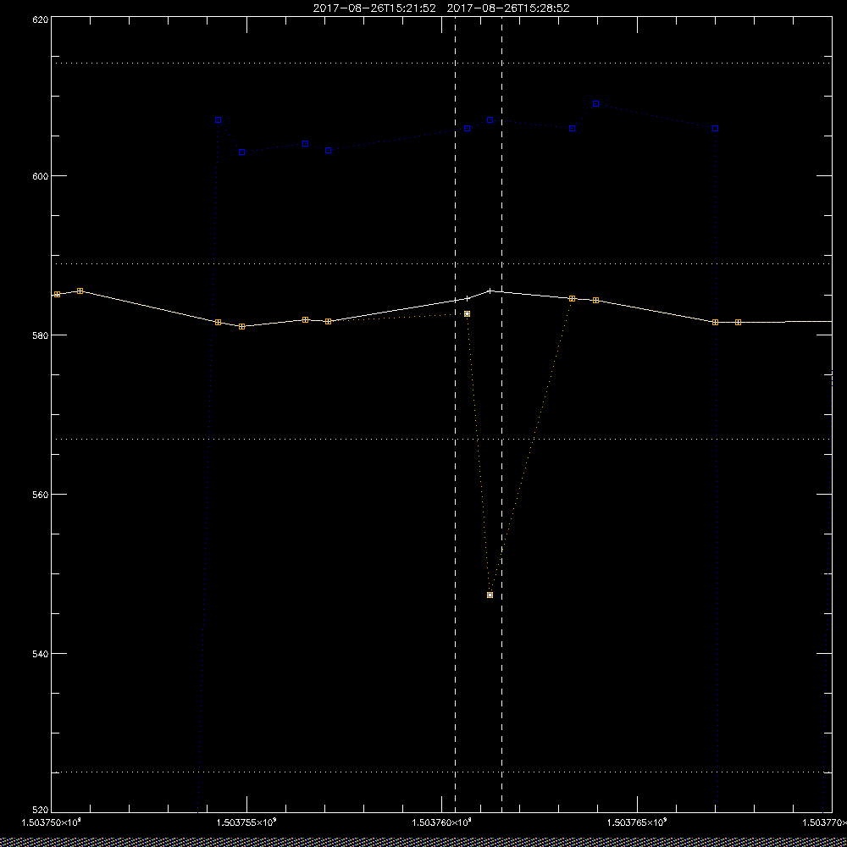Click the bottom dotted horizontal threshold near 525
This screenshot has width=847, height=847.
coord(441,772)
